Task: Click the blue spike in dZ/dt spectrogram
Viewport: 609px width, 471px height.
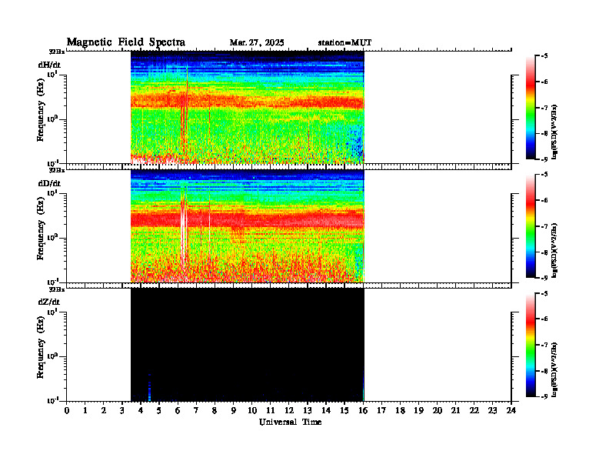Action: click(x=149, y=388)
